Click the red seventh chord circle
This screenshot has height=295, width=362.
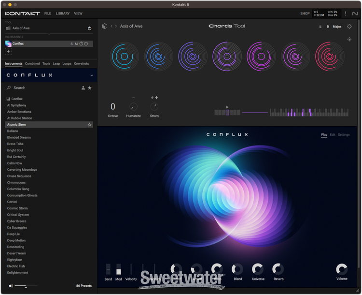coord(330,57)
